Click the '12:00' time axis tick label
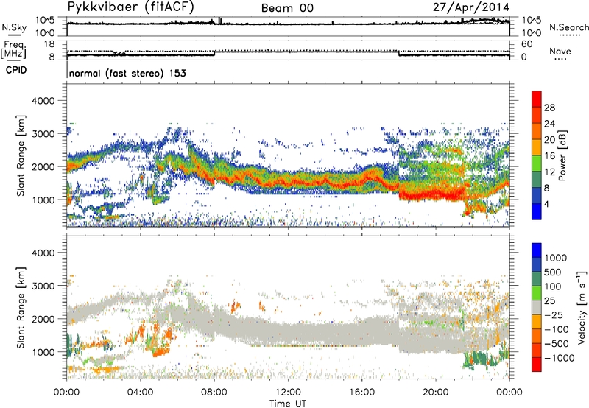 tap(288, 393)
